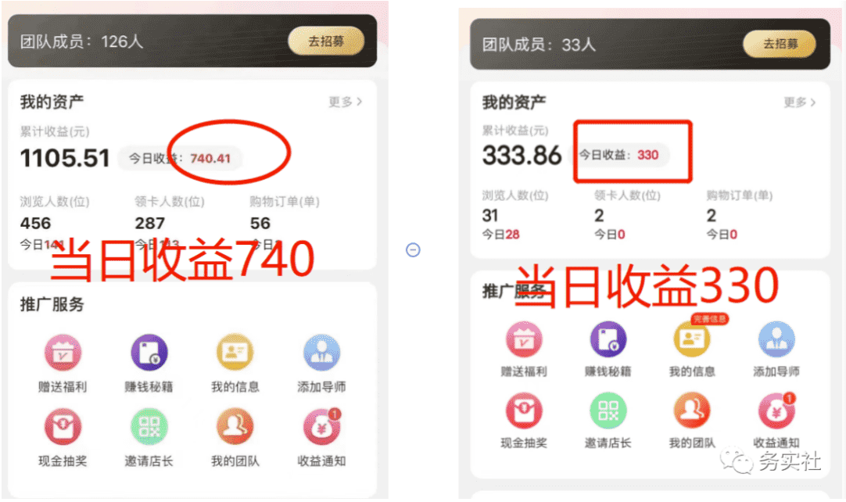Tap 邀请店长 icon in right panel
Screen dimensions: 846x502
pos(608,411)
